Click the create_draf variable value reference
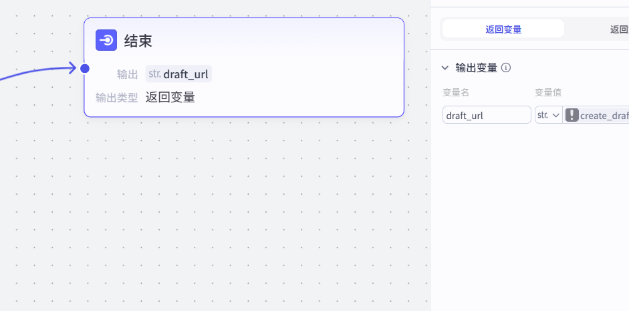629x311 pixels. click(x=604, y=116)
